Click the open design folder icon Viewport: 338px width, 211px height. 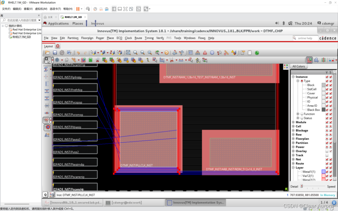pos(48,53)
